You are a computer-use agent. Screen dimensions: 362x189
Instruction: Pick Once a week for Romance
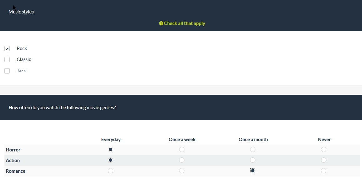[182, 171]
